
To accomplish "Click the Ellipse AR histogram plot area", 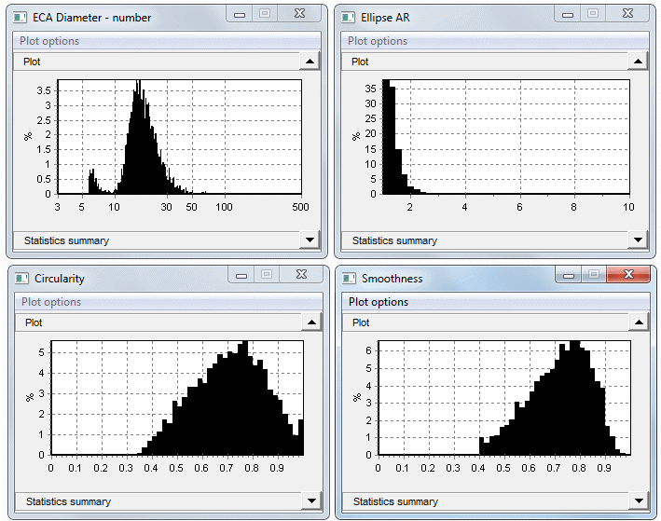I will (506, 137).
